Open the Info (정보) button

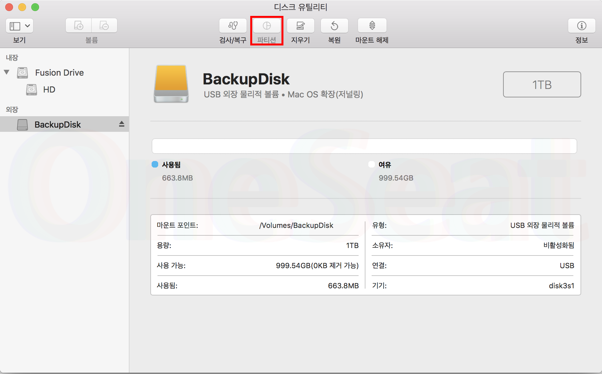tap(582, 25)
